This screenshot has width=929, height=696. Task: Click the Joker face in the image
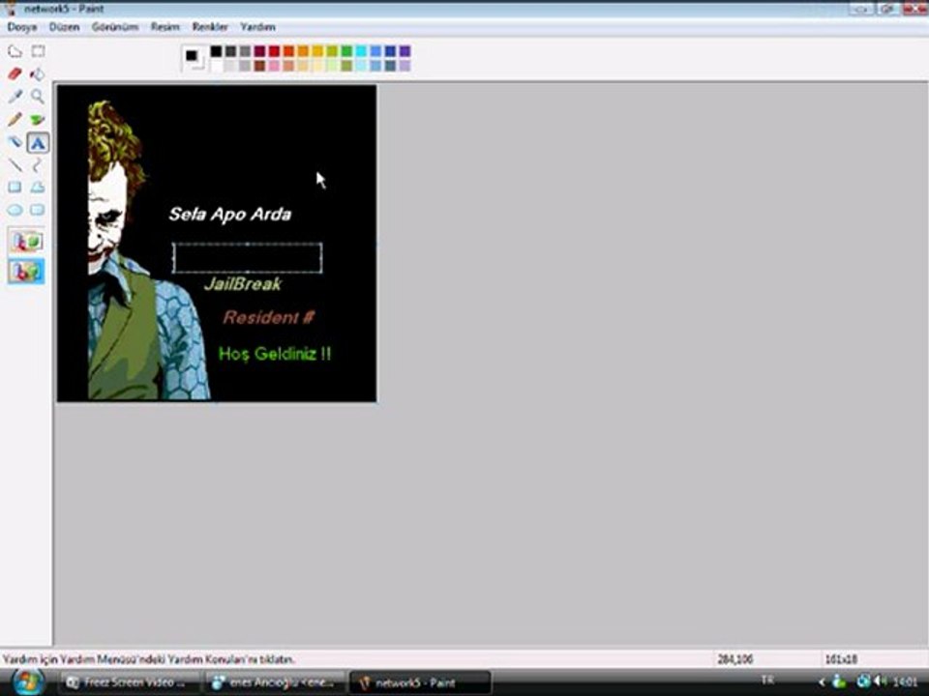(x=107, y=220)
